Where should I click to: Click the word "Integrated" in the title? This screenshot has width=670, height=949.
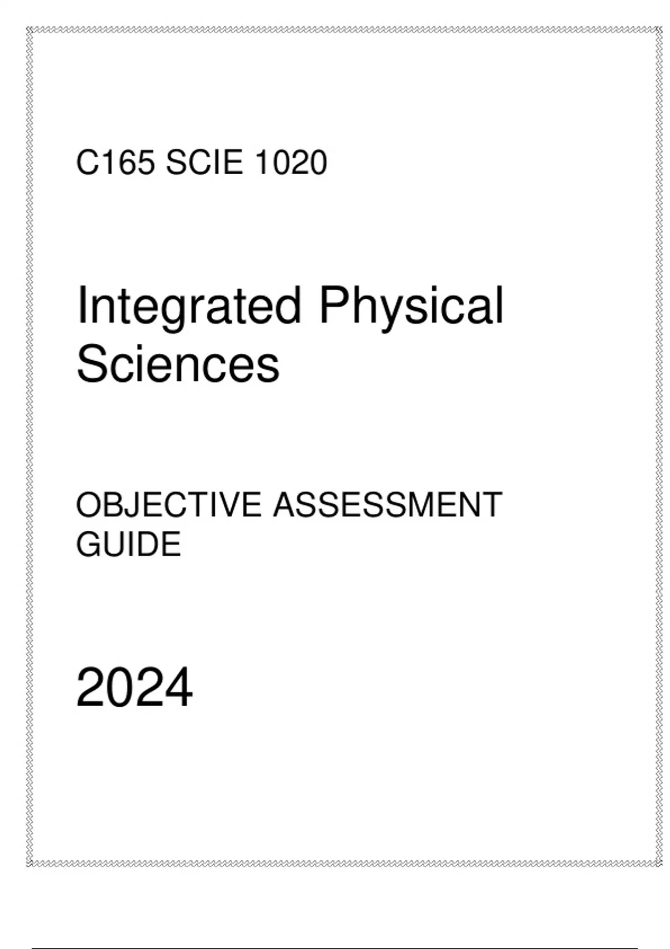(x=189, y=307)
